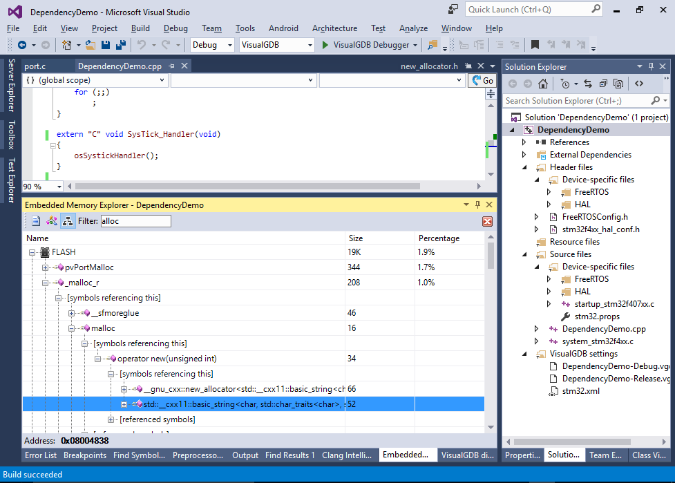This screenshot has height=483, width=675.
Task: Collapse the _malloc_r tree node
Action: tap(45, 283)
